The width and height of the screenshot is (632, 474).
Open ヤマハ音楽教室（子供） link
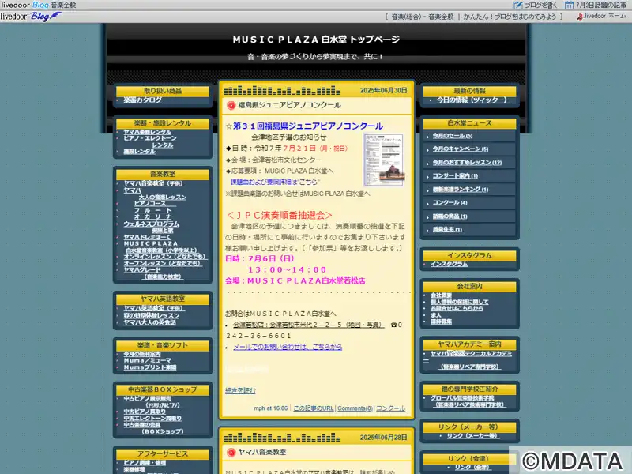pos(154,183)
